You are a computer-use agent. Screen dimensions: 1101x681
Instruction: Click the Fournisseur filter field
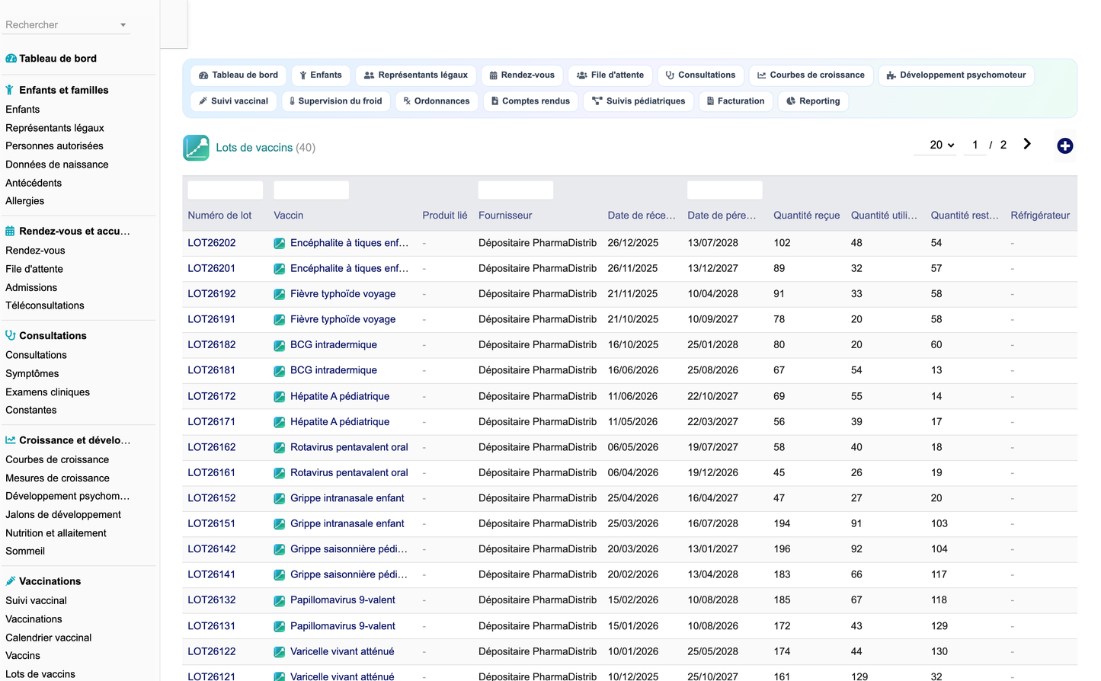516,190
